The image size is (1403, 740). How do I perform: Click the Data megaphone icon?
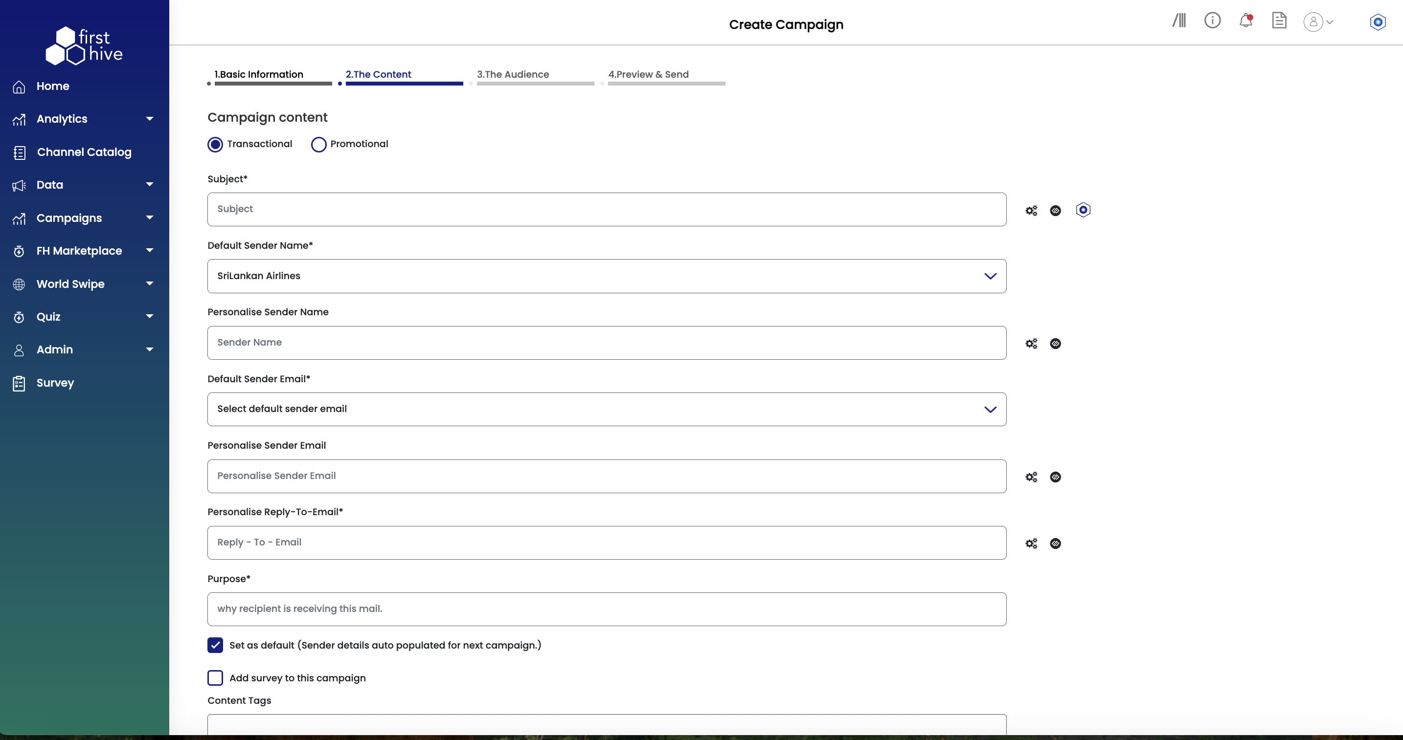19,186
